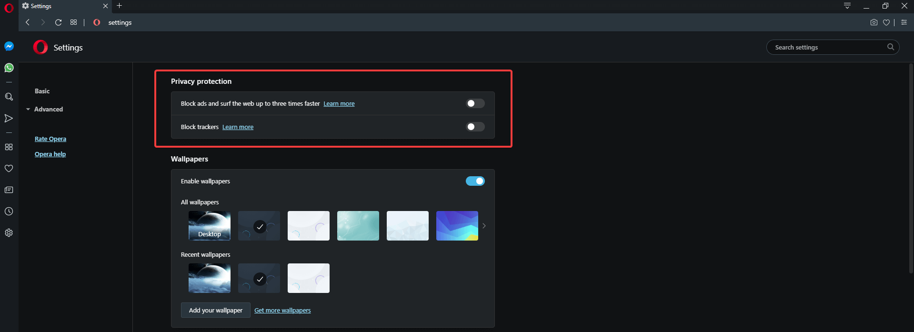Close the Settings tab
Image resolution: width=914 pixels, height=332 pixels.
click(x=105, y=6)
